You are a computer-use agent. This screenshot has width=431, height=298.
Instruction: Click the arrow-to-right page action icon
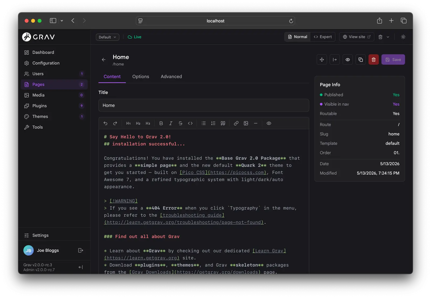click(335, 60)
